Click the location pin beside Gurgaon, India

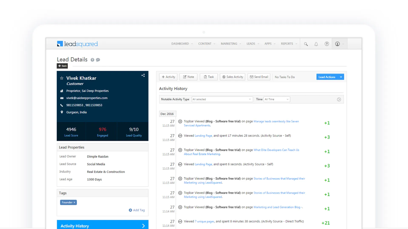(x=62, y=112)
